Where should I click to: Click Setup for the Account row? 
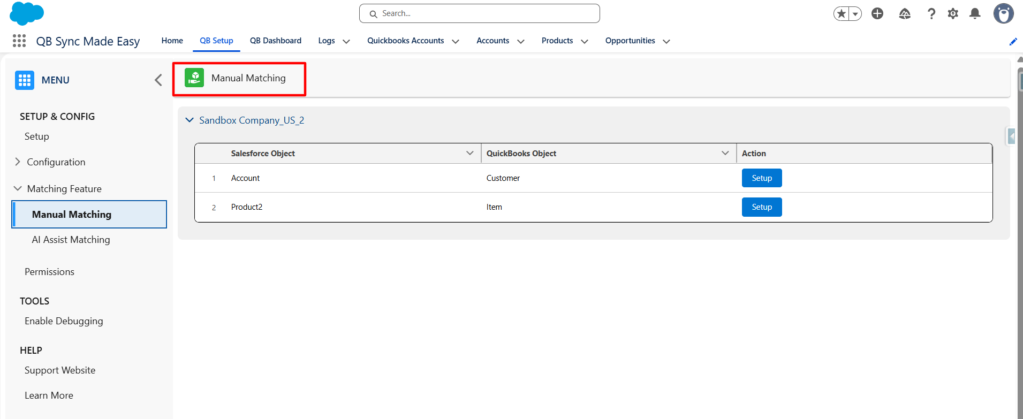pos(762,178)
